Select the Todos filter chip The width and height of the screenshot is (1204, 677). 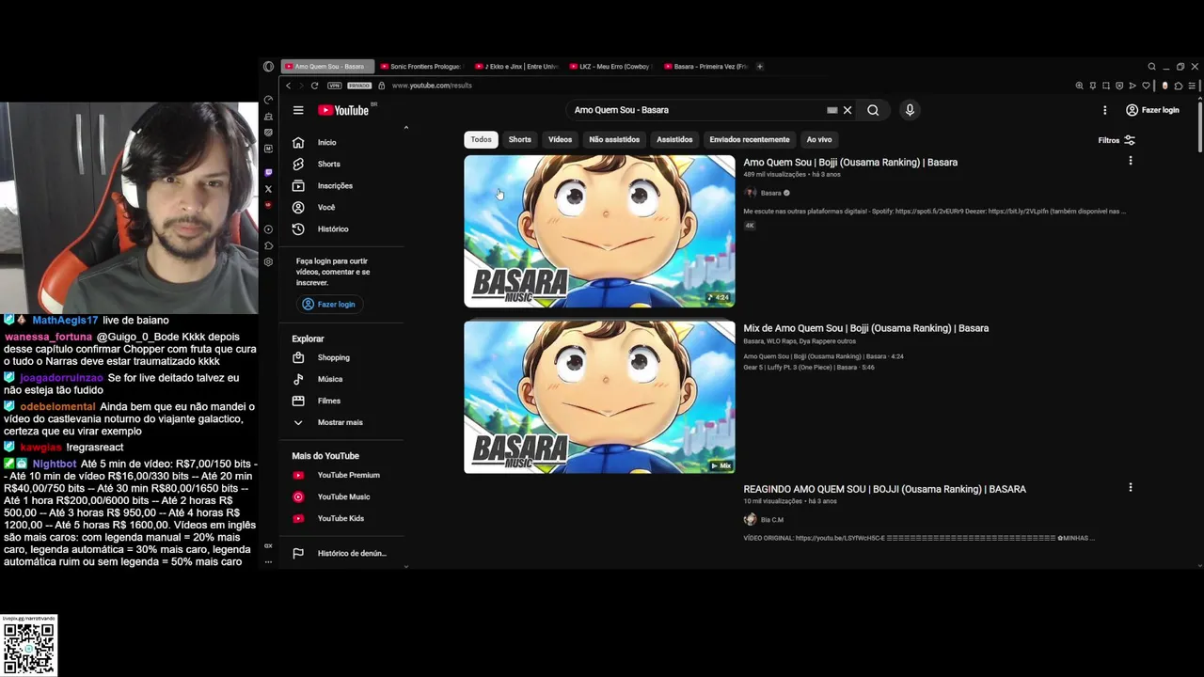tap(481, 139)
